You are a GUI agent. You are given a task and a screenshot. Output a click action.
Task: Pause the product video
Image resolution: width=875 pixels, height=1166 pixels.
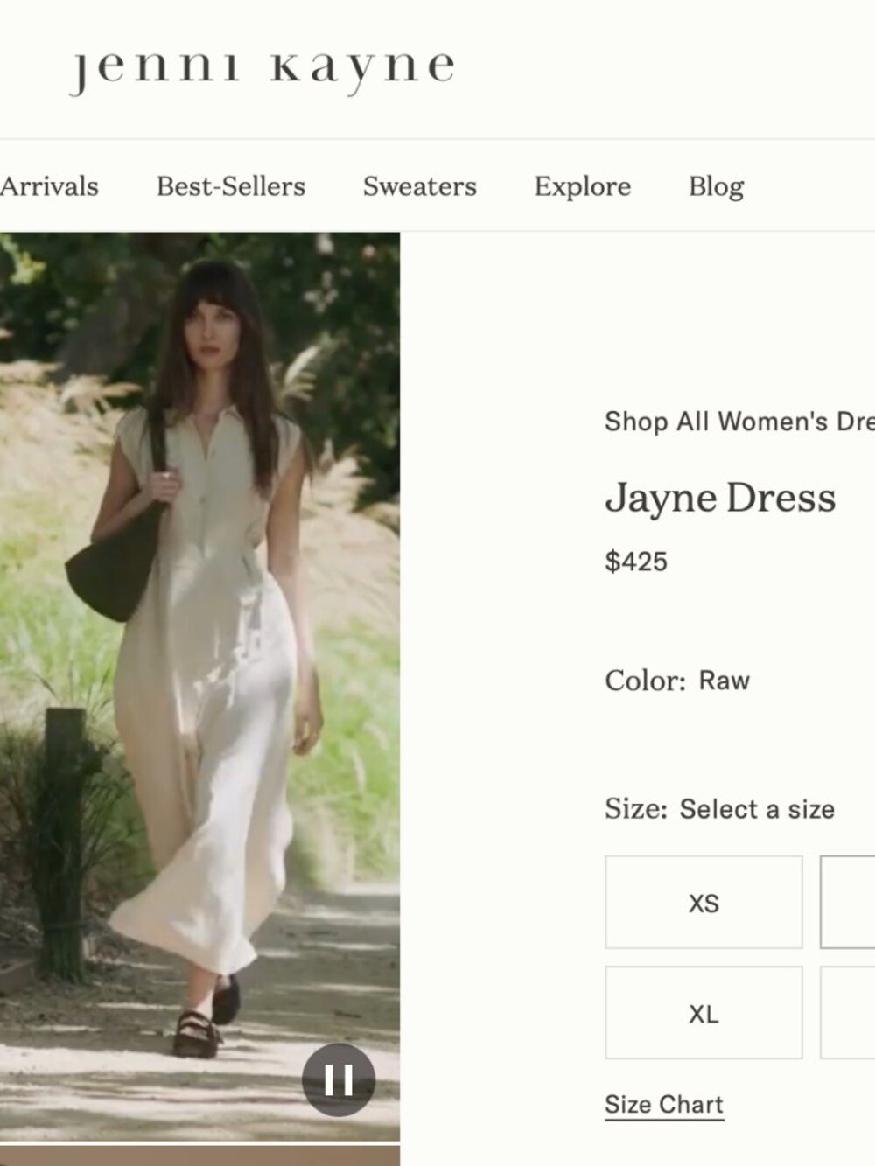pos(339,1079)
